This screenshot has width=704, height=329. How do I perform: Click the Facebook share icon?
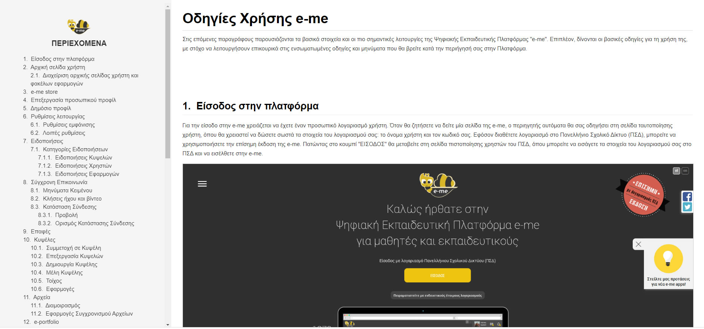click(687, 196)
